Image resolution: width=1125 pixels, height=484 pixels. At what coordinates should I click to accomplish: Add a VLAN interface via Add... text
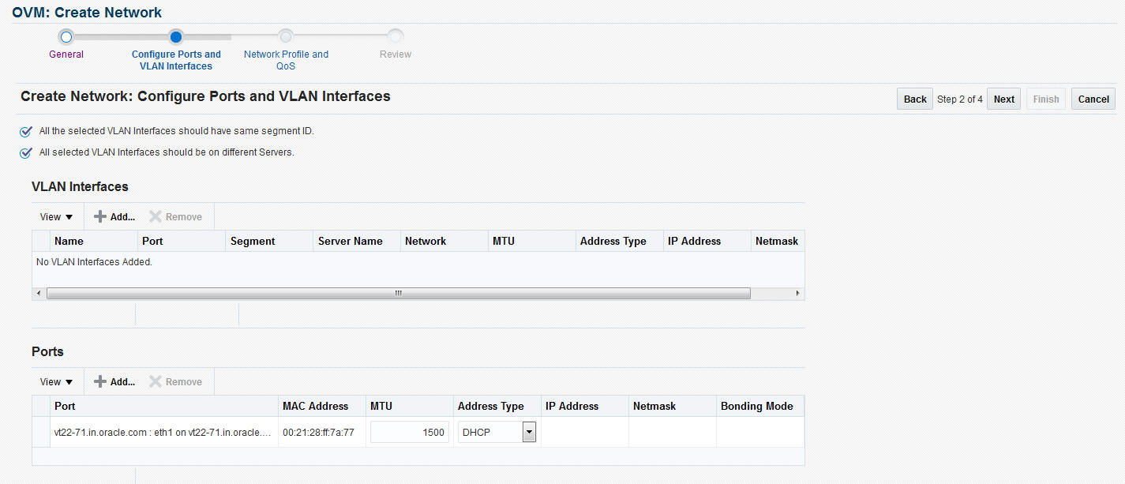122,217
